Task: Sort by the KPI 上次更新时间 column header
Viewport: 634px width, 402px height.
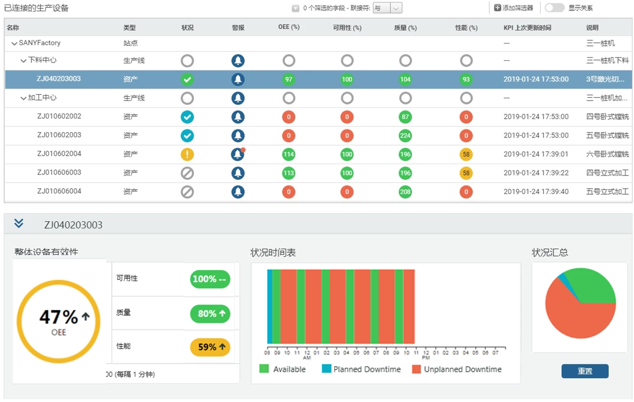Action: pos(527,28)
